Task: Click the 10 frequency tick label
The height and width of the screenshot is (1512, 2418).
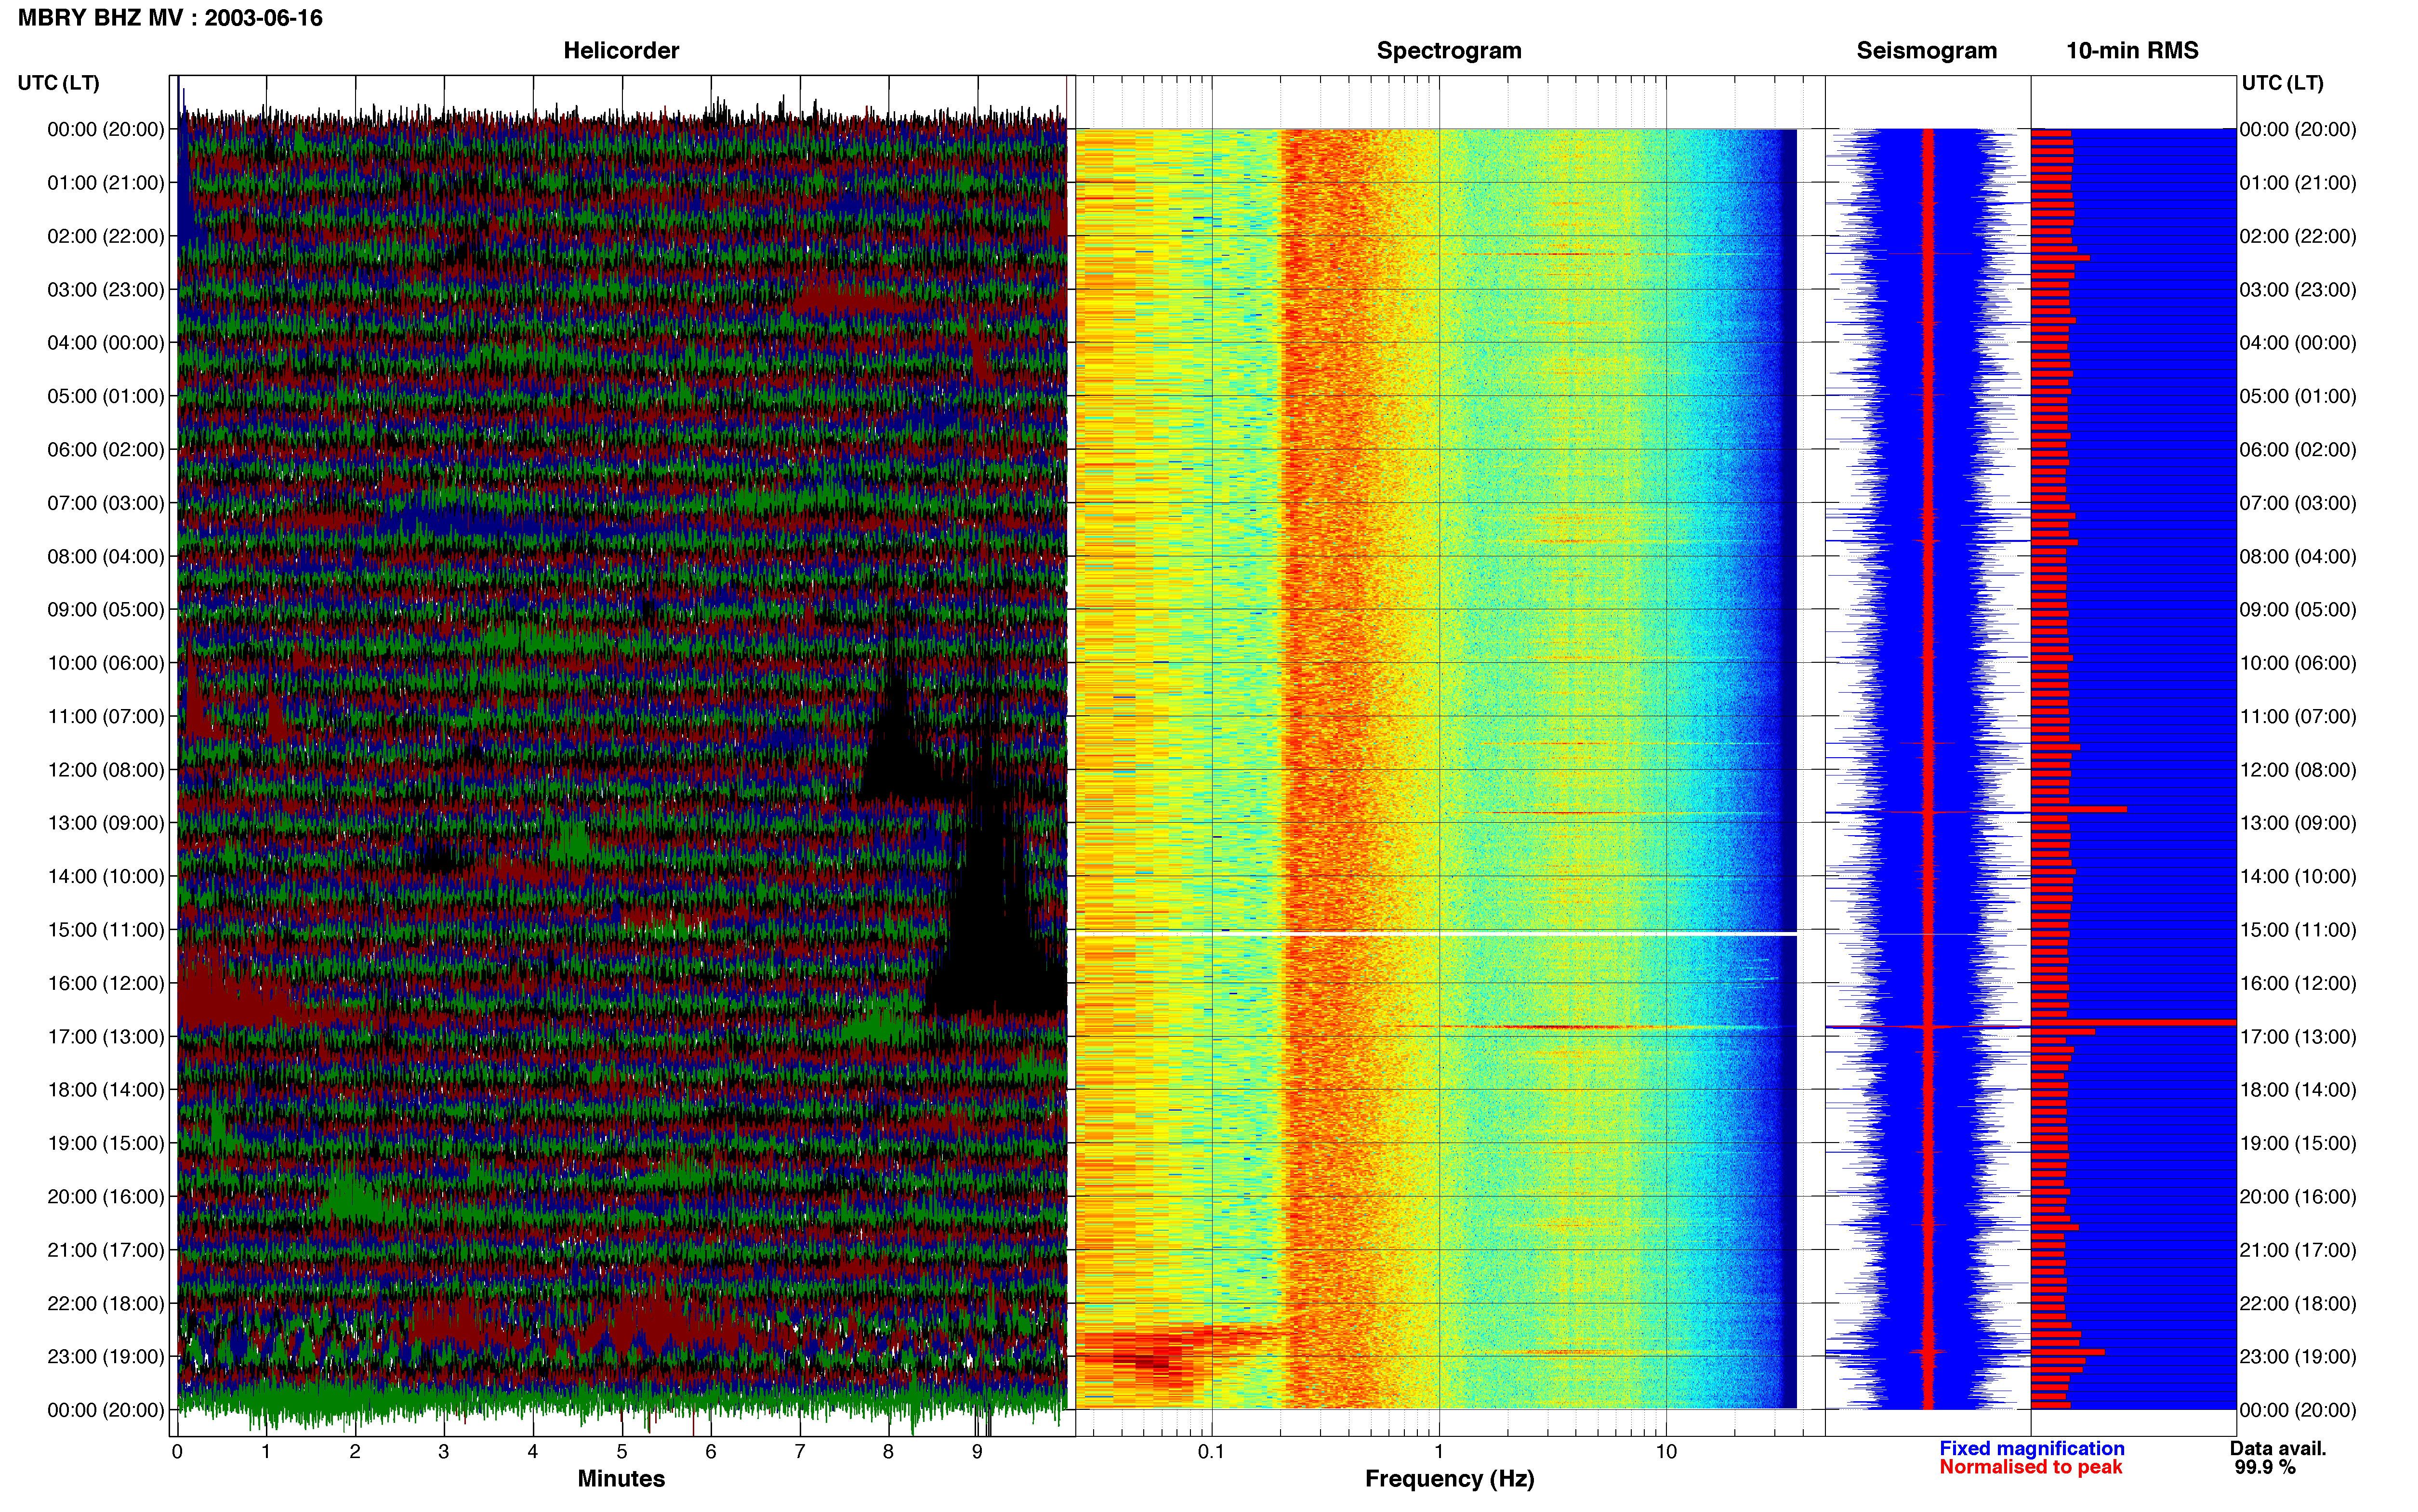Action: tap(1666, 1452)
